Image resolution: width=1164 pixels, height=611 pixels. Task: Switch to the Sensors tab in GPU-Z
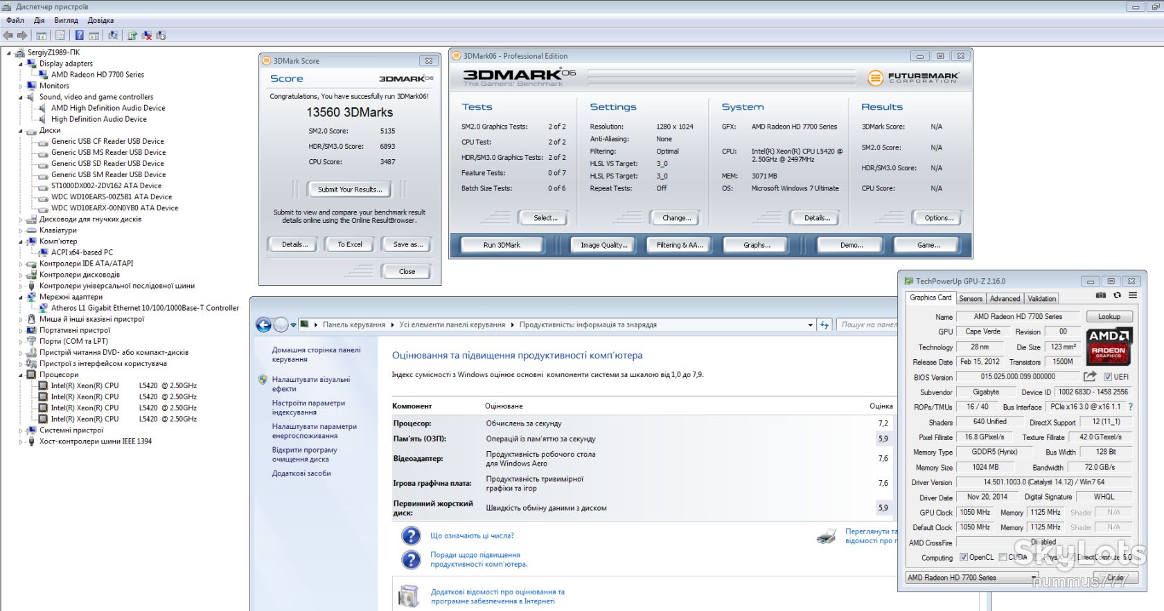(x=971, y=298)
